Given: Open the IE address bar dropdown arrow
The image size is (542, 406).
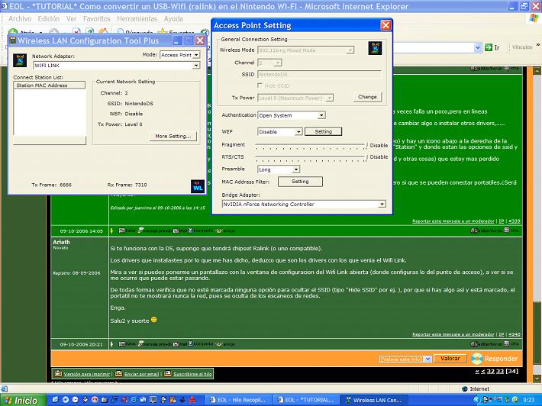Looking at the screenshot, I should (478, 47).
